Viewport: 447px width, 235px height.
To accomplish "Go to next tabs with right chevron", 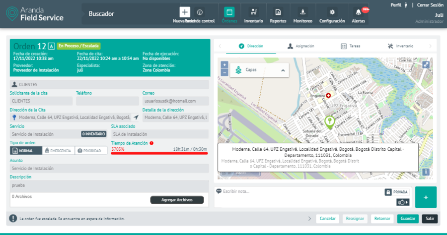I will (x=431, y=46).
